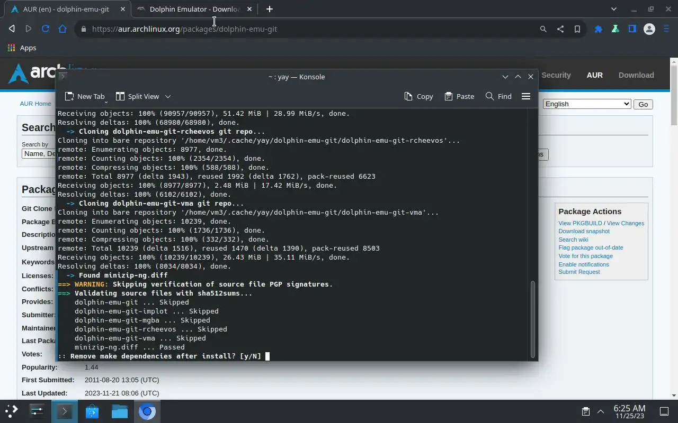
Task: Open the browser profile avatar
Action: tap(649, 29)
